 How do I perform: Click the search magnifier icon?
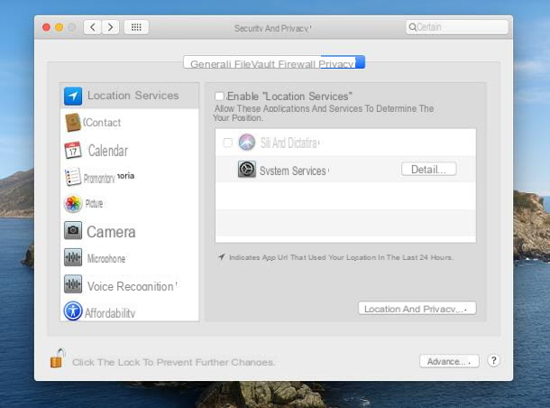click(x=413, y=27)
